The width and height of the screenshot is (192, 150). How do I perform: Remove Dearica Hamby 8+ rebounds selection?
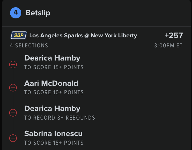(13, 113)
